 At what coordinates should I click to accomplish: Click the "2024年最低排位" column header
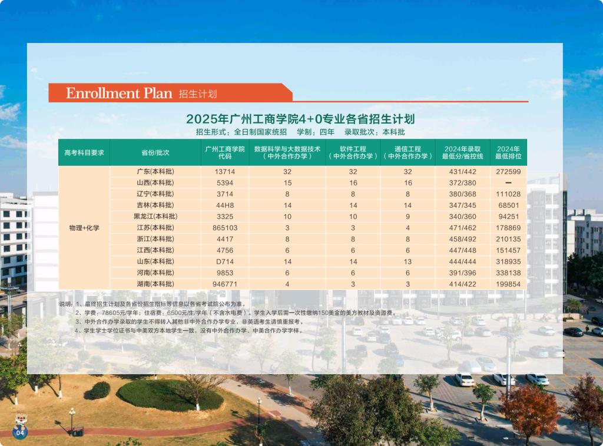[x=508, y=152]
